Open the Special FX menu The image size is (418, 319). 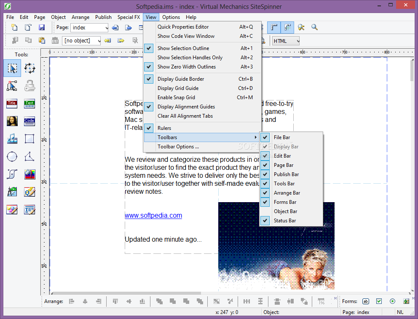click(x=129, y=17)
